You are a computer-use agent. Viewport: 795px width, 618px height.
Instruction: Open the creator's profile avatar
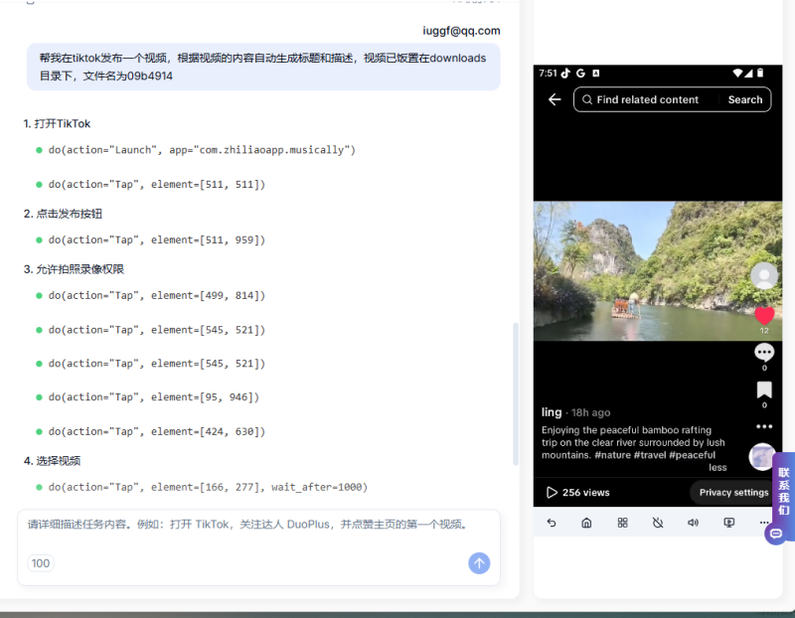pos(763,275)
